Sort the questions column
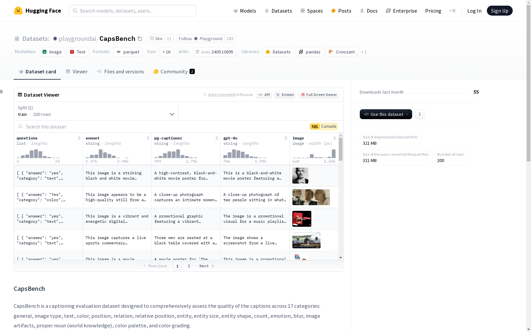The height and width of the screenshot is (332, 531). click(x=79, y=138)
